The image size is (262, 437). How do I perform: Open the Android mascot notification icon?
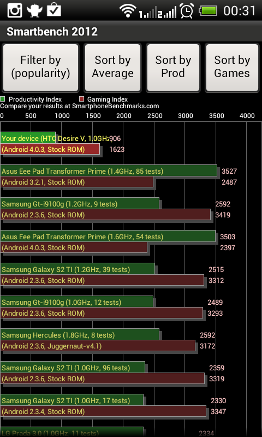pos(34,10)
